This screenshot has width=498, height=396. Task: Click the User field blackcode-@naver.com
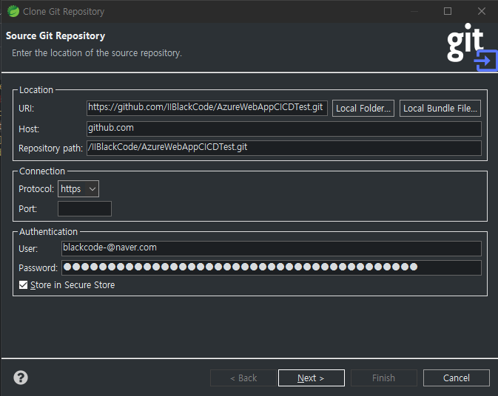pos(272,248)
